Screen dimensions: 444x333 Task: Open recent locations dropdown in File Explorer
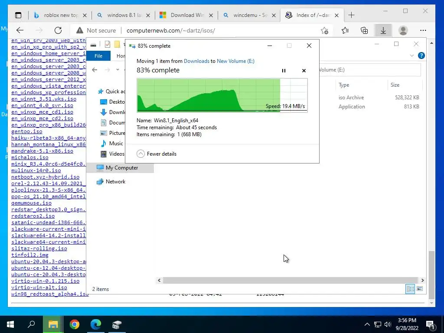(118, 70)
